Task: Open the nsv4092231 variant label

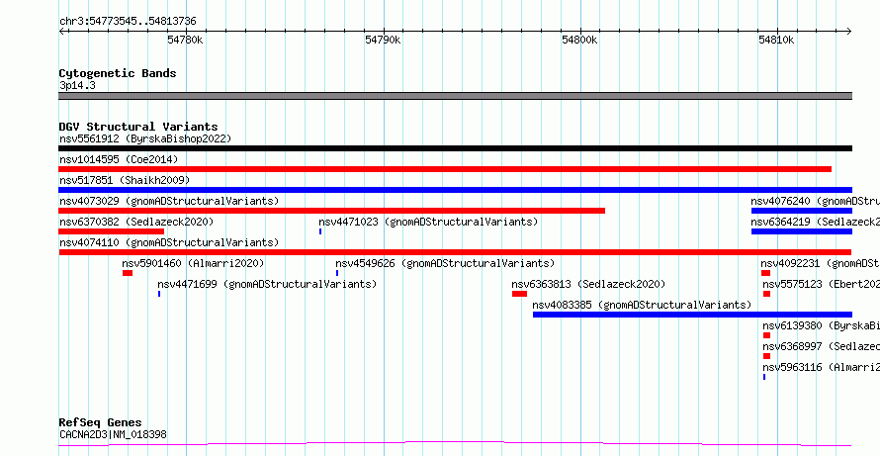Action: (x=820, y=263)
